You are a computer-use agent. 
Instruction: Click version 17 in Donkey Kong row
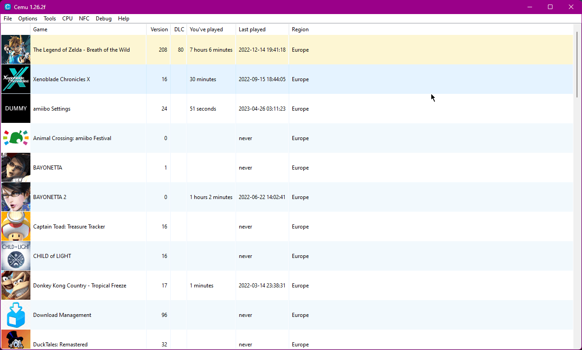point(164,286)
